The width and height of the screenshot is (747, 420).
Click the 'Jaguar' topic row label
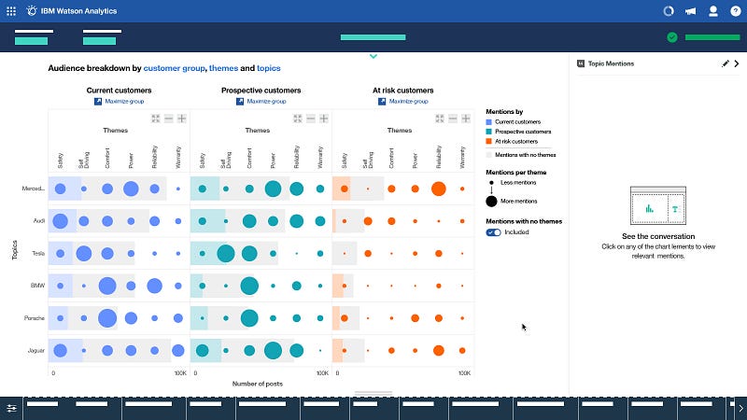35,351
